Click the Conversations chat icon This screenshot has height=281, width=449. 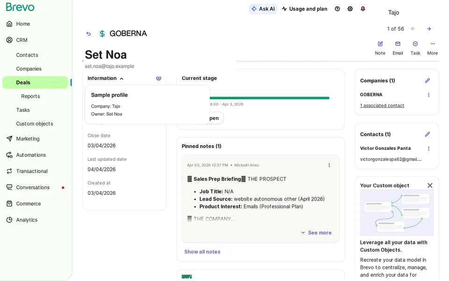click(x=9, y=187)
